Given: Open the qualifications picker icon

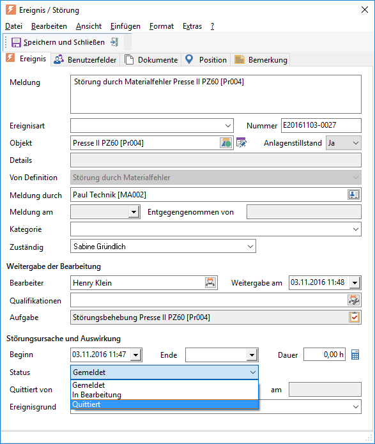Looking at the screenshot, I should click(353, 300).
